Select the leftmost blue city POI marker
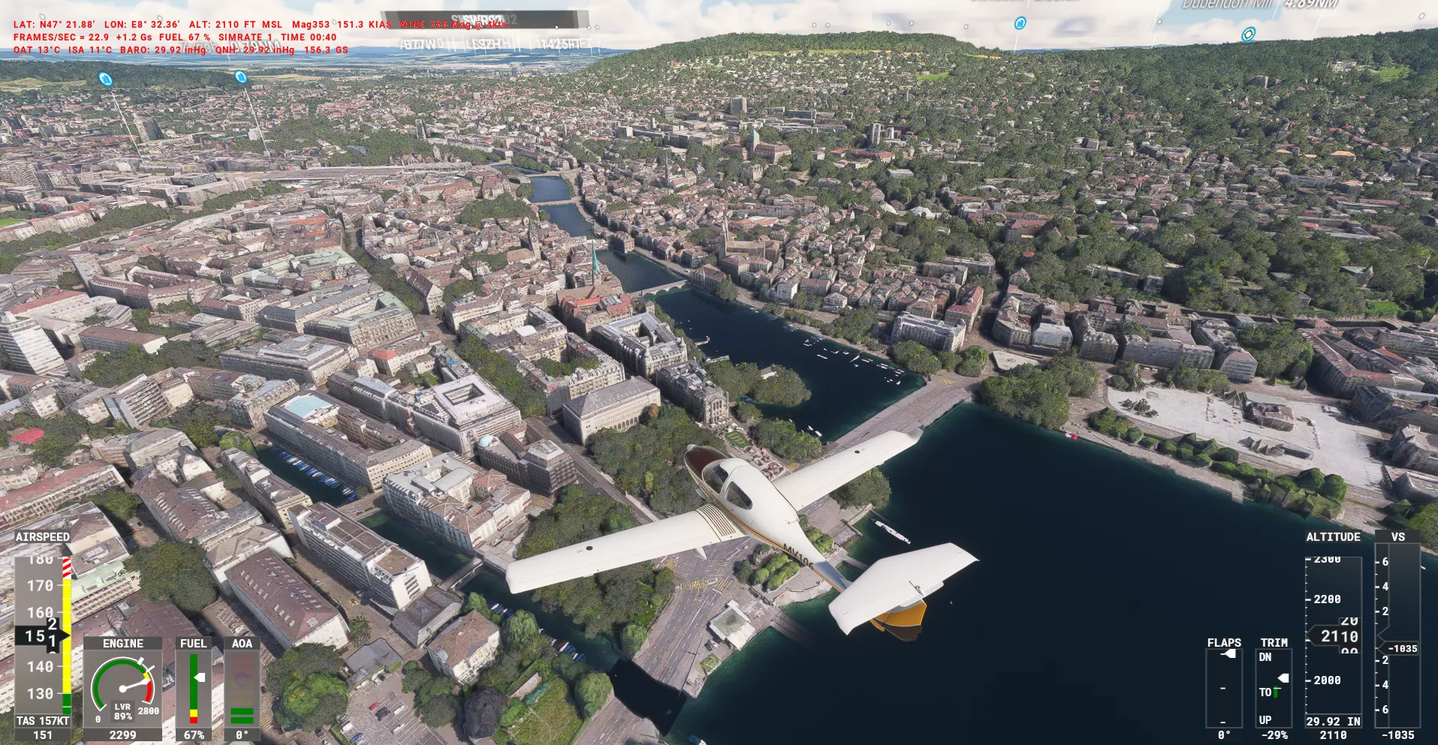This screenshot has width=1438, height=745. pos(105,79)
